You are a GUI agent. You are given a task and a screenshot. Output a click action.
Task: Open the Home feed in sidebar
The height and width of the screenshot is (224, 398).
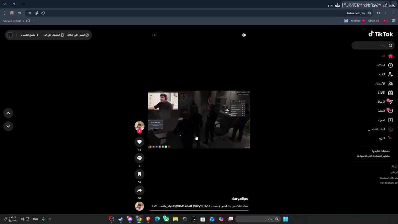click(x=387, y=56)
